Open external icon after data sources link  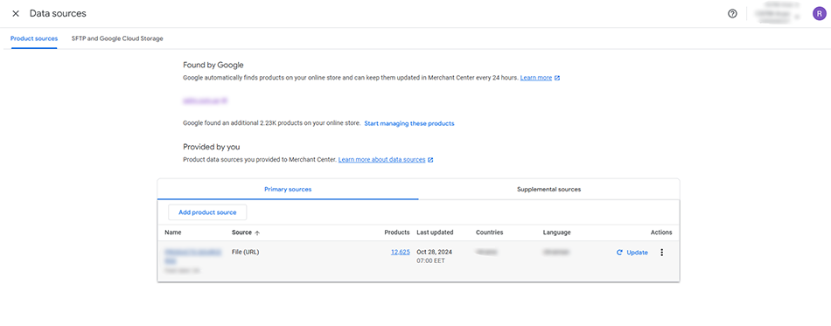[431, 160]
